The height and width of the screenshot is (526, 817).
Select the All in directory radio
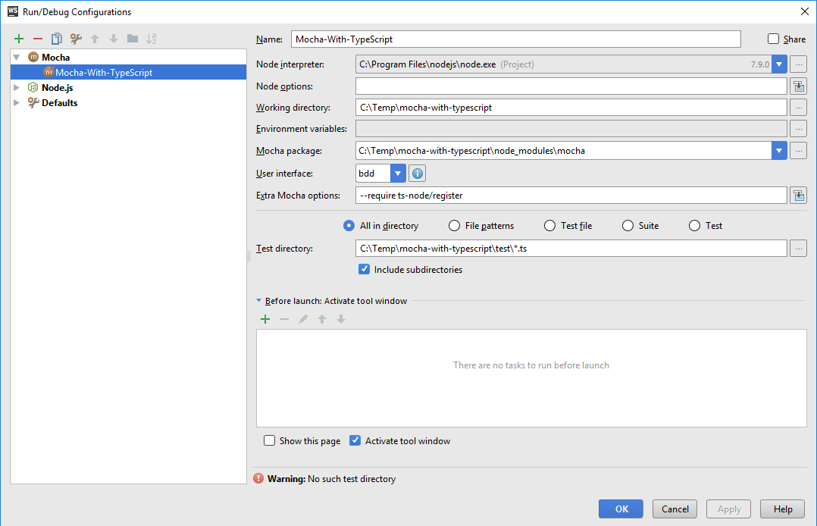(x=349, y=226)
